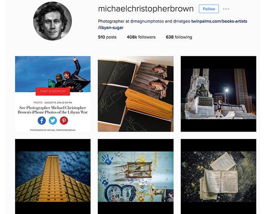Visit the twinpalms.com books-artists link
This screenshot has height=214, width=271.
[172, 24]
